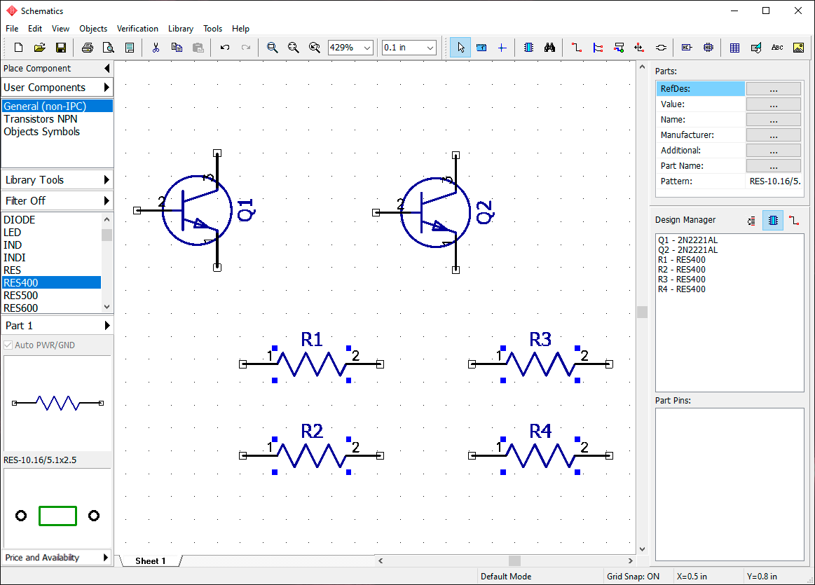Toggle the Auto PWR/GND checkbox
Viewport: 815px width, 585px height.
(8, 345)
